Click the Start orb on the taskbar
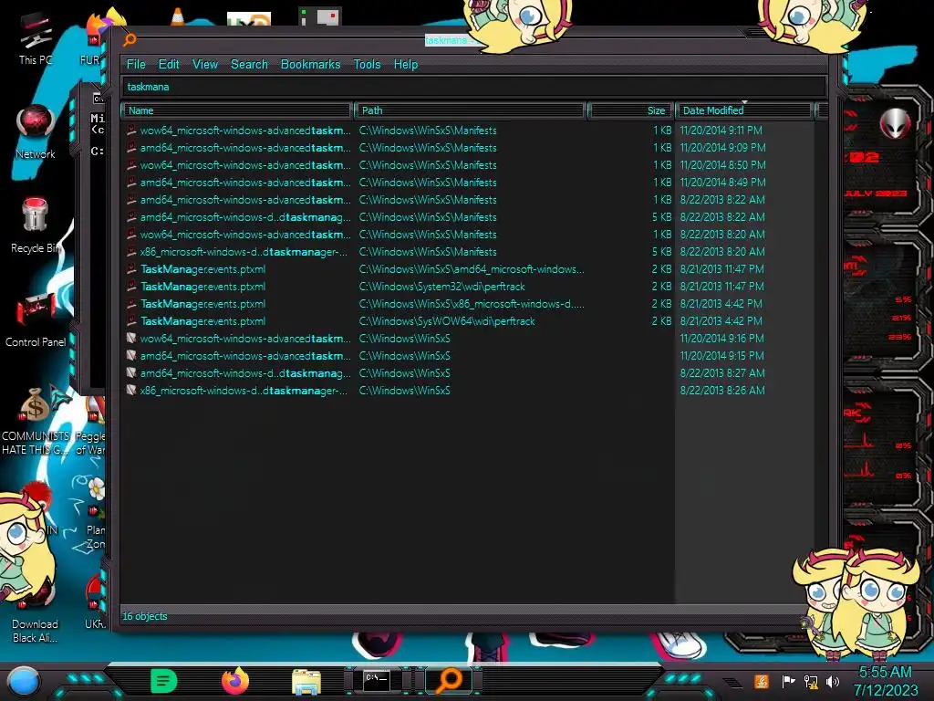This screenshot has height=701, width=934. click(23, 681)
